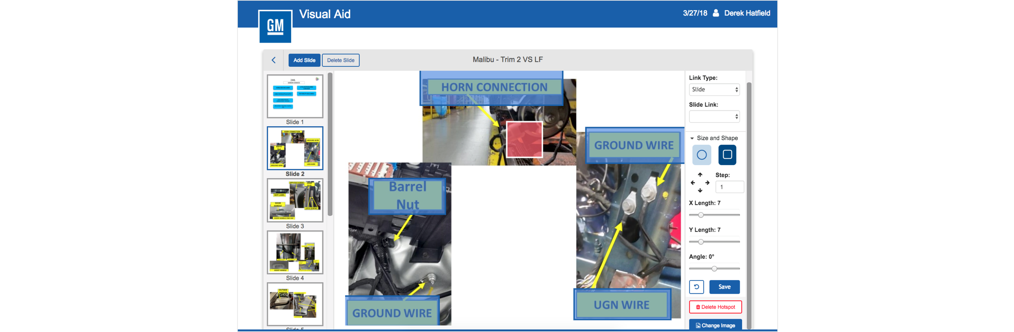Click the Malibu - Trim 2 VS LF title
The width and height of the screenshot is (1014, 332).
click(507, 60)
